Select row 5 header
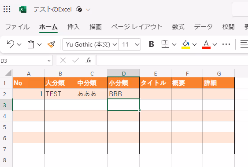248x167 pixels. (6, 127)
